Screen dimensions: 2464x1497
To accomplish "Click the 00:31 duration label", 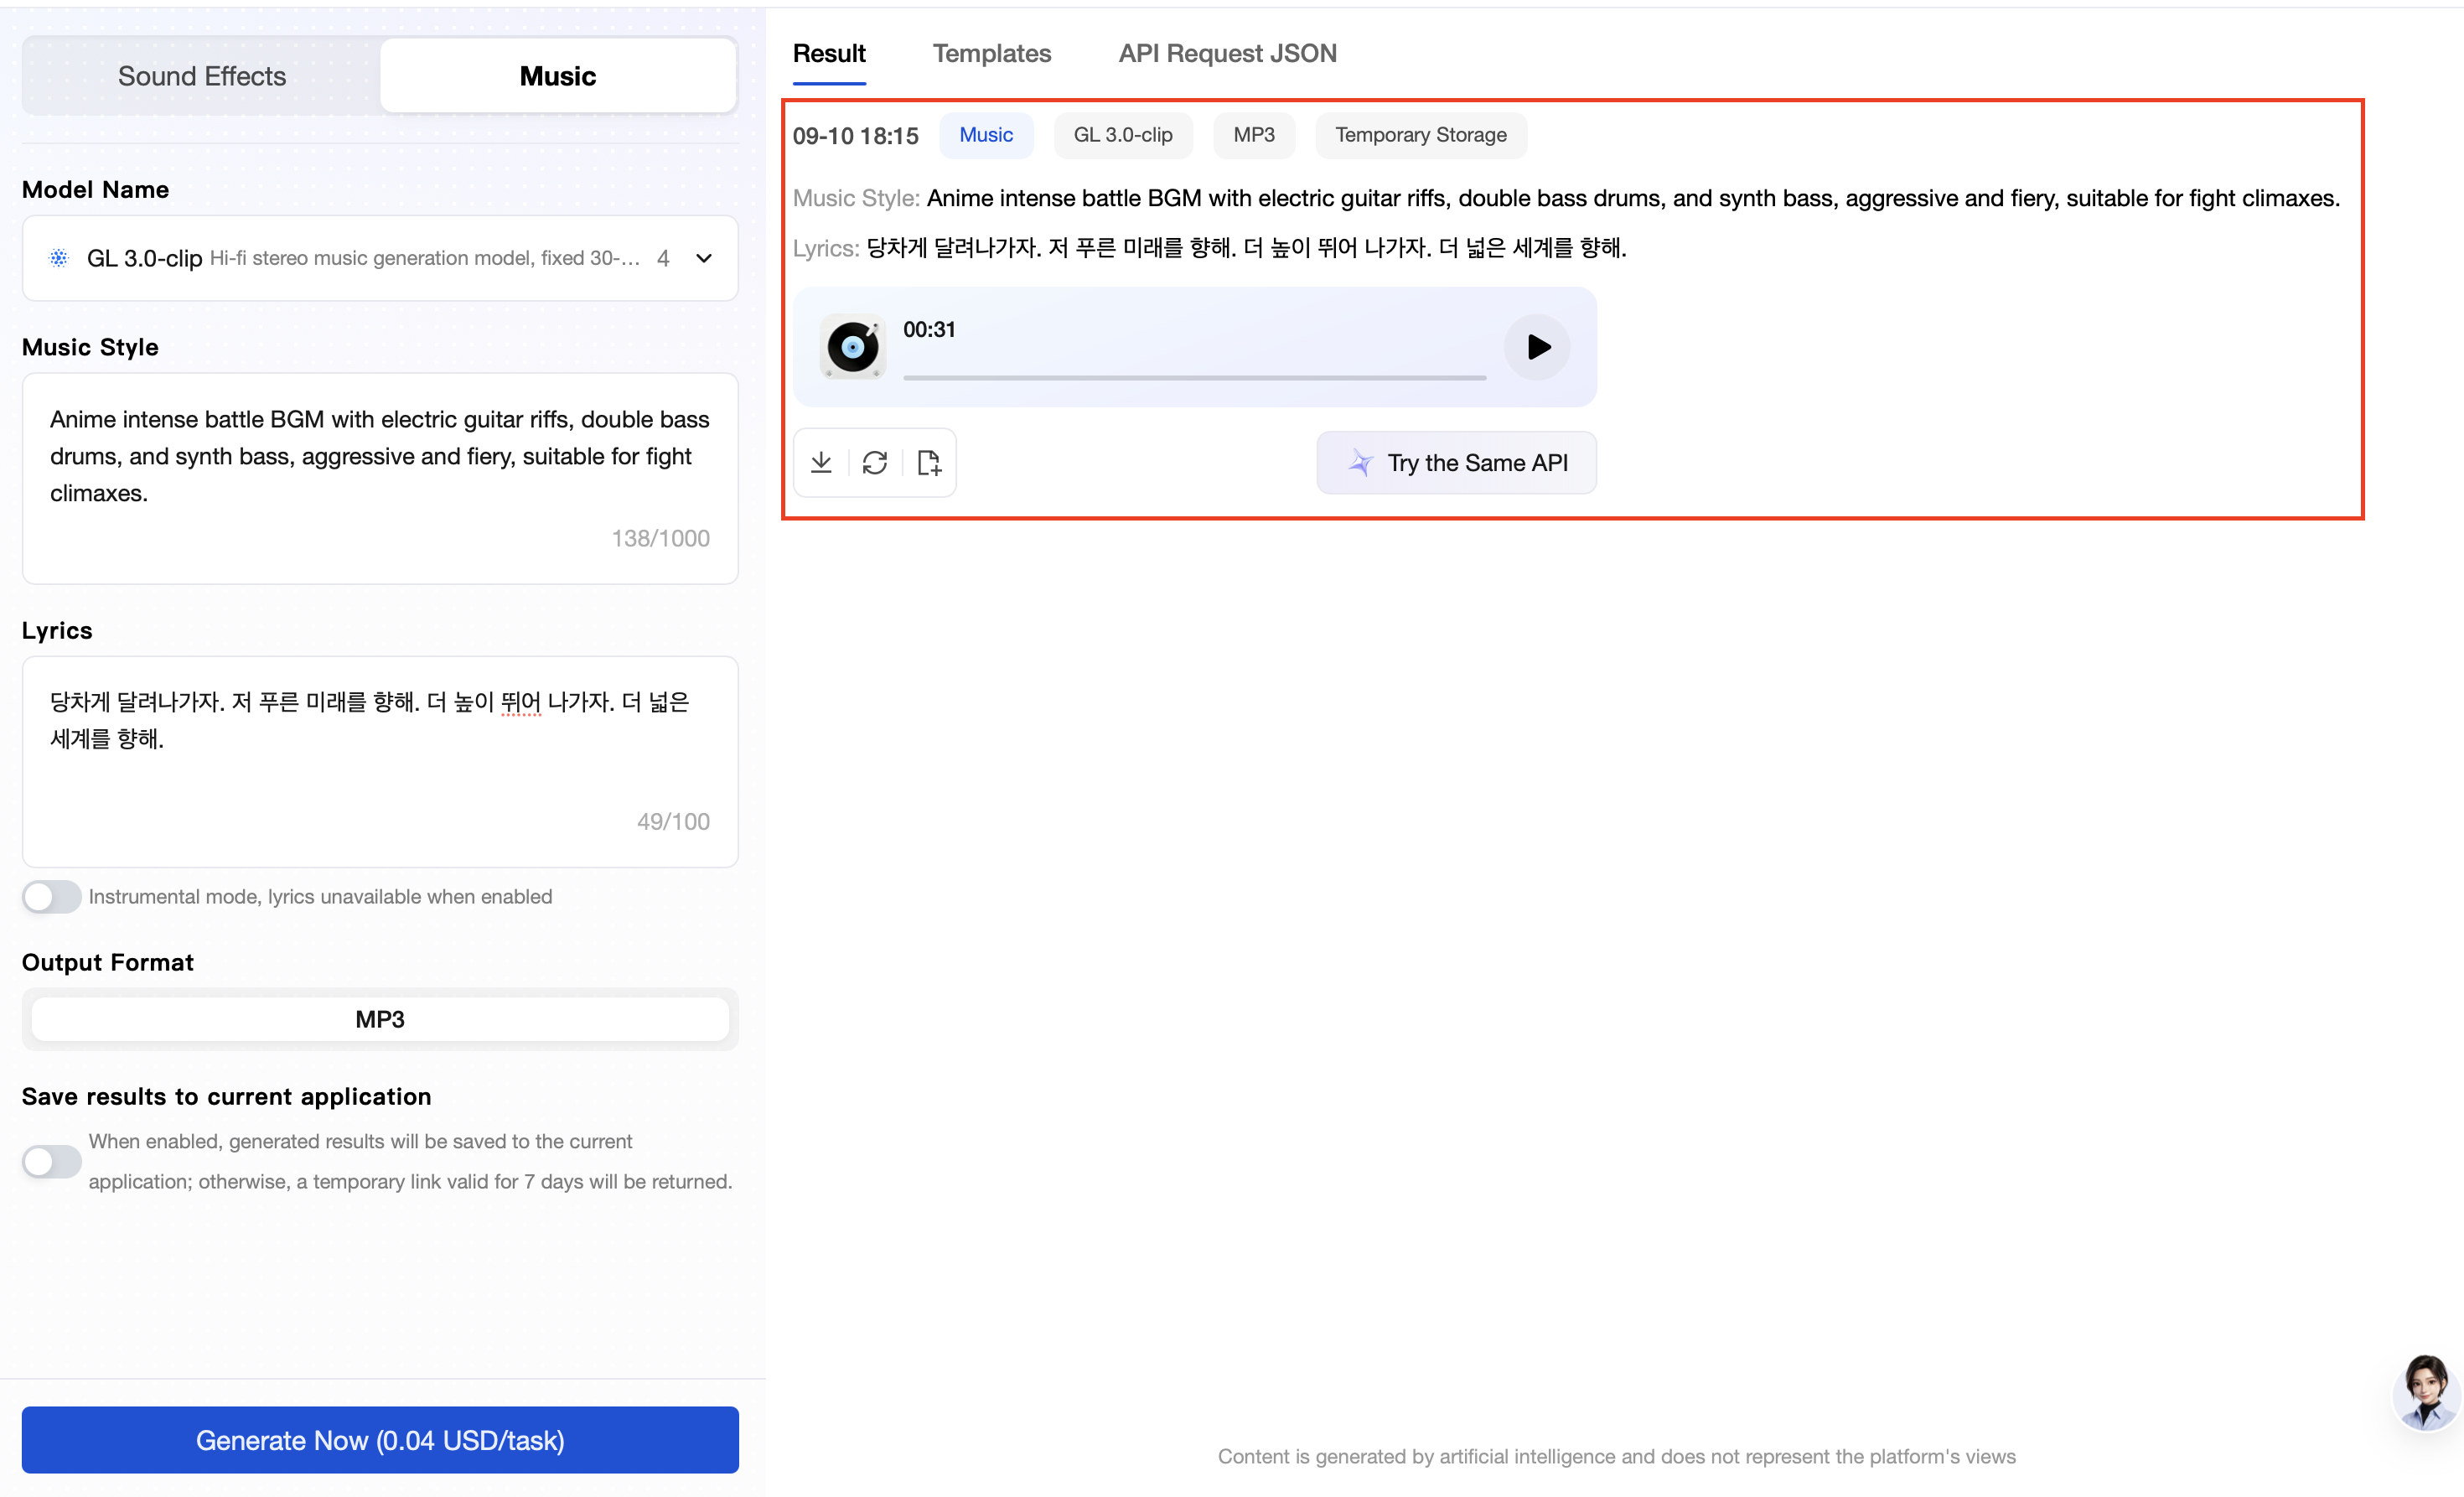I will coord(929,330).
